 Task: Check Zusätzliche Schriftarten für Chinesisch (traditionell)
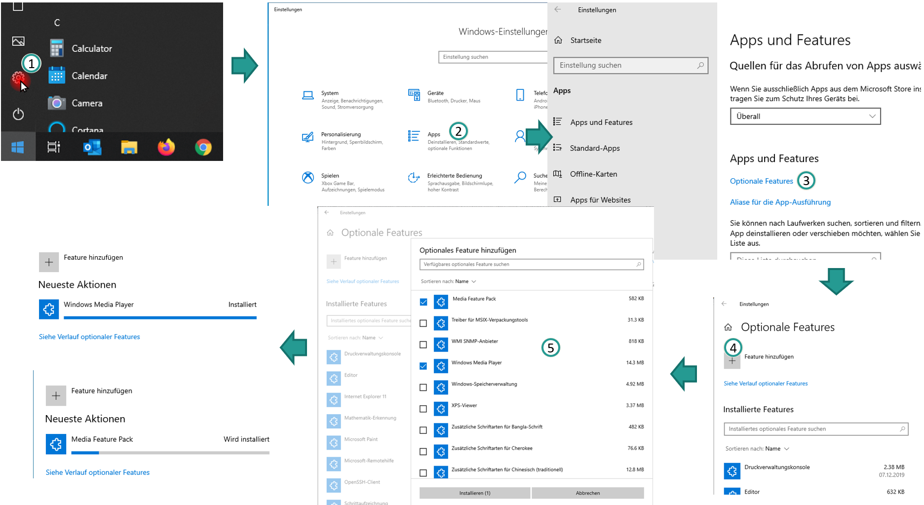[x=423, y=473]
